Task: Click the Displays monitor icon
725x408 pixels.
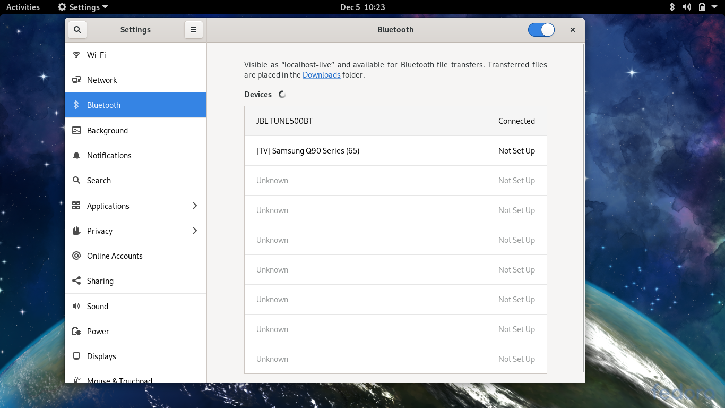Action: [76, 356]
